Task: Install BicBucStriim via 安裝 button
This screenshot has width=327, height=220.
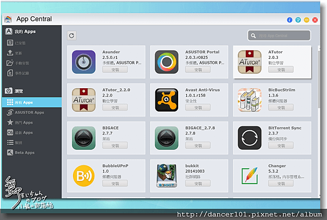Action: tap(281, 107)
